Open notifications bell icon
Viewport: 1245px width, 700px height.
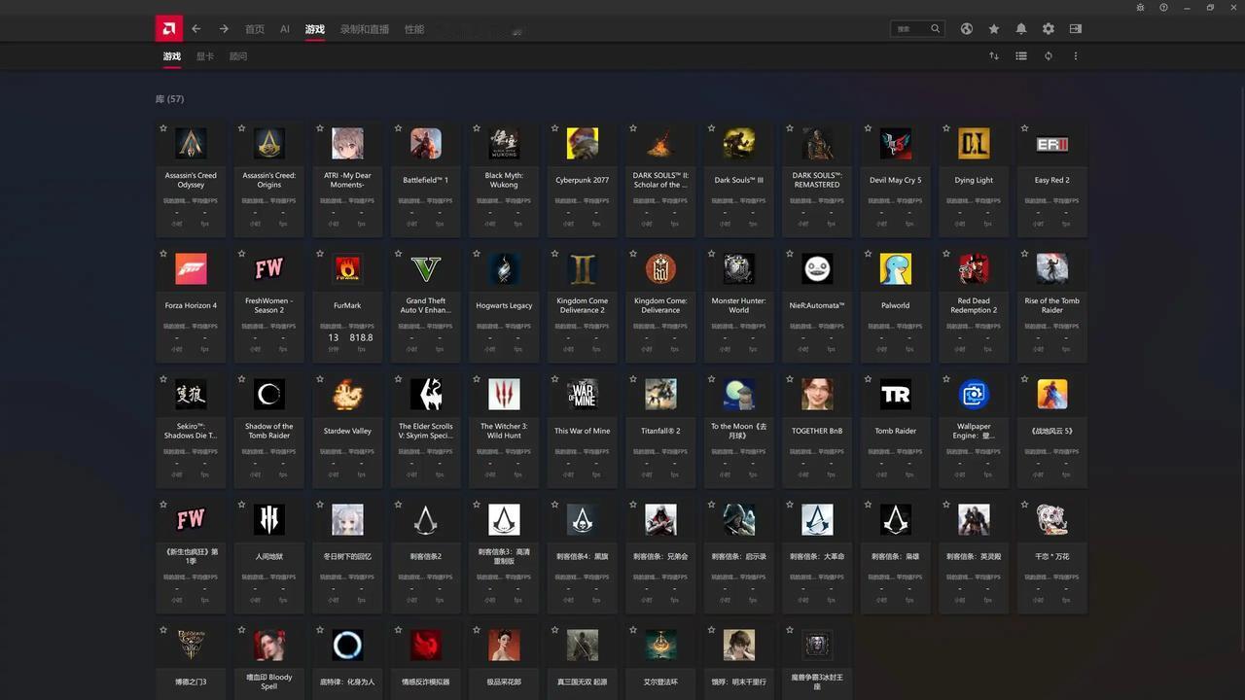[x=1020, y=29]
